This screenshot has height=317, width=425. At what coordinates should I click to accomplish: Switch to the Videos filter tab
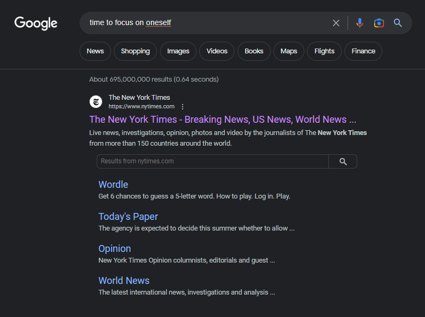[217, 51]
